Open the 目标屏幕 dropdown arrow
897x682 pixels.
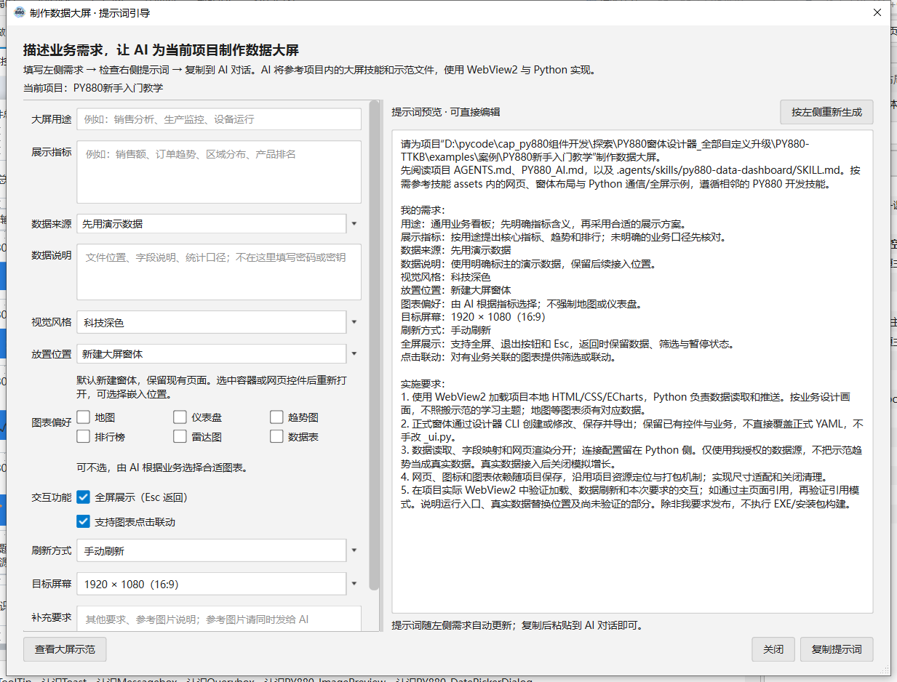354,583
